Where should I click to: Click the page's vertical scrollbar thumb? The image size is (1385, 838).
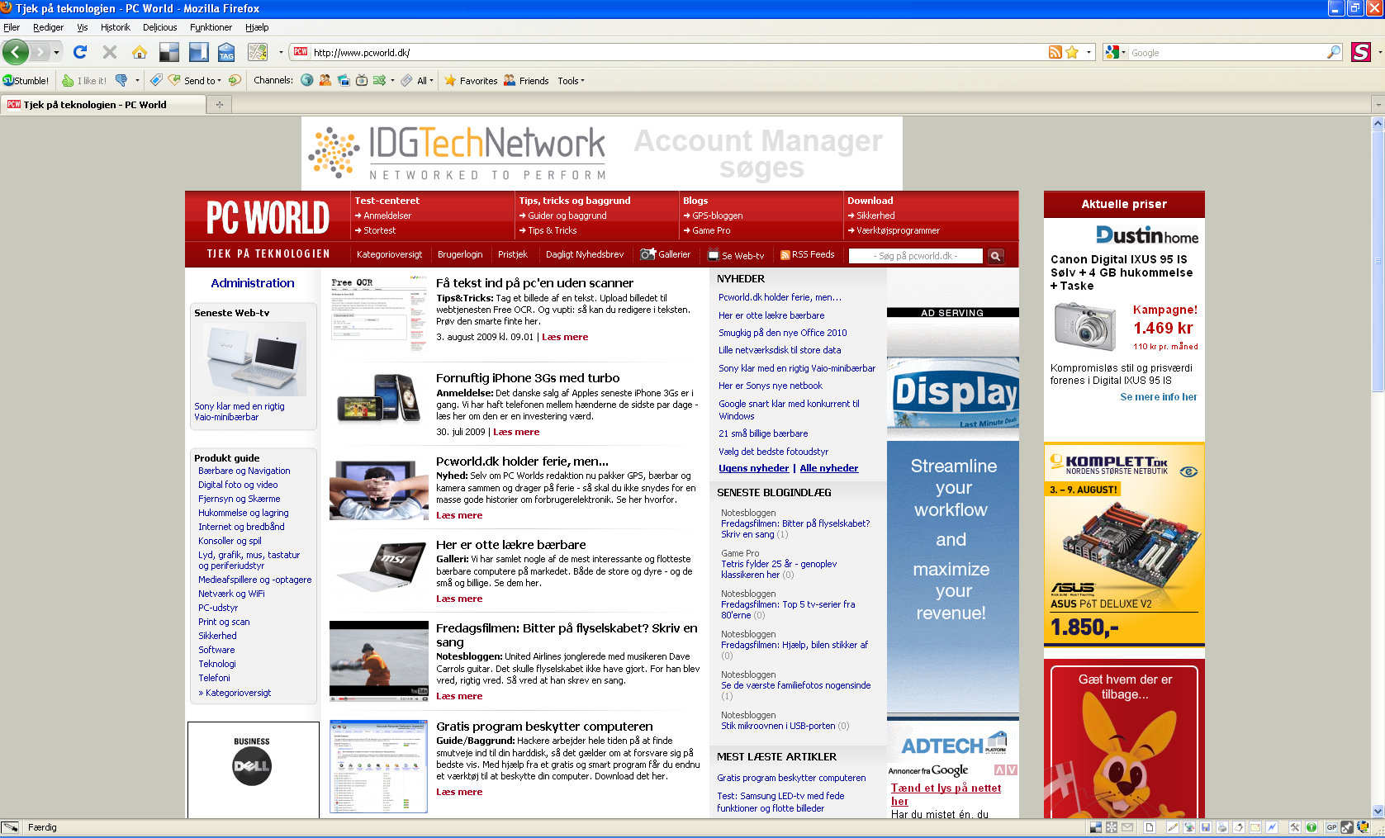1378,260
